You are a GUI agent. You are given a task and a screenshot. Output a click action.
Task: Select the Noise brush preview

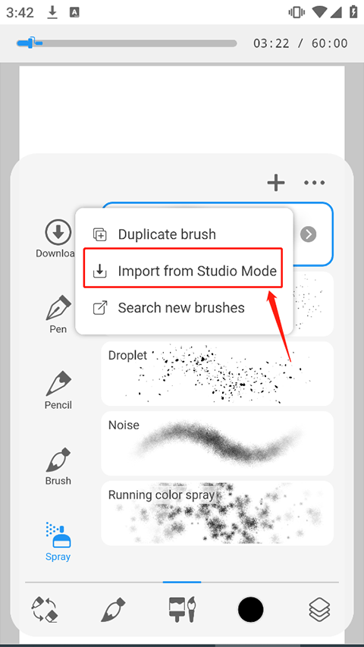[x=217, y=443]
